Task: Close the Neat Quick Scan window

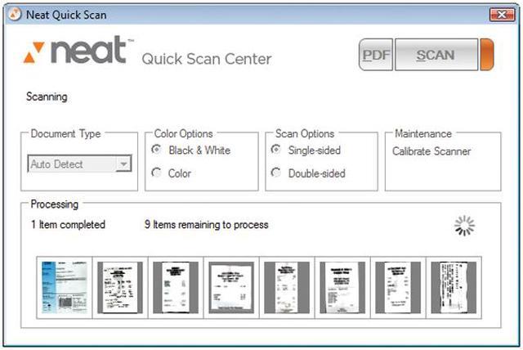Action: coord(502,15)
